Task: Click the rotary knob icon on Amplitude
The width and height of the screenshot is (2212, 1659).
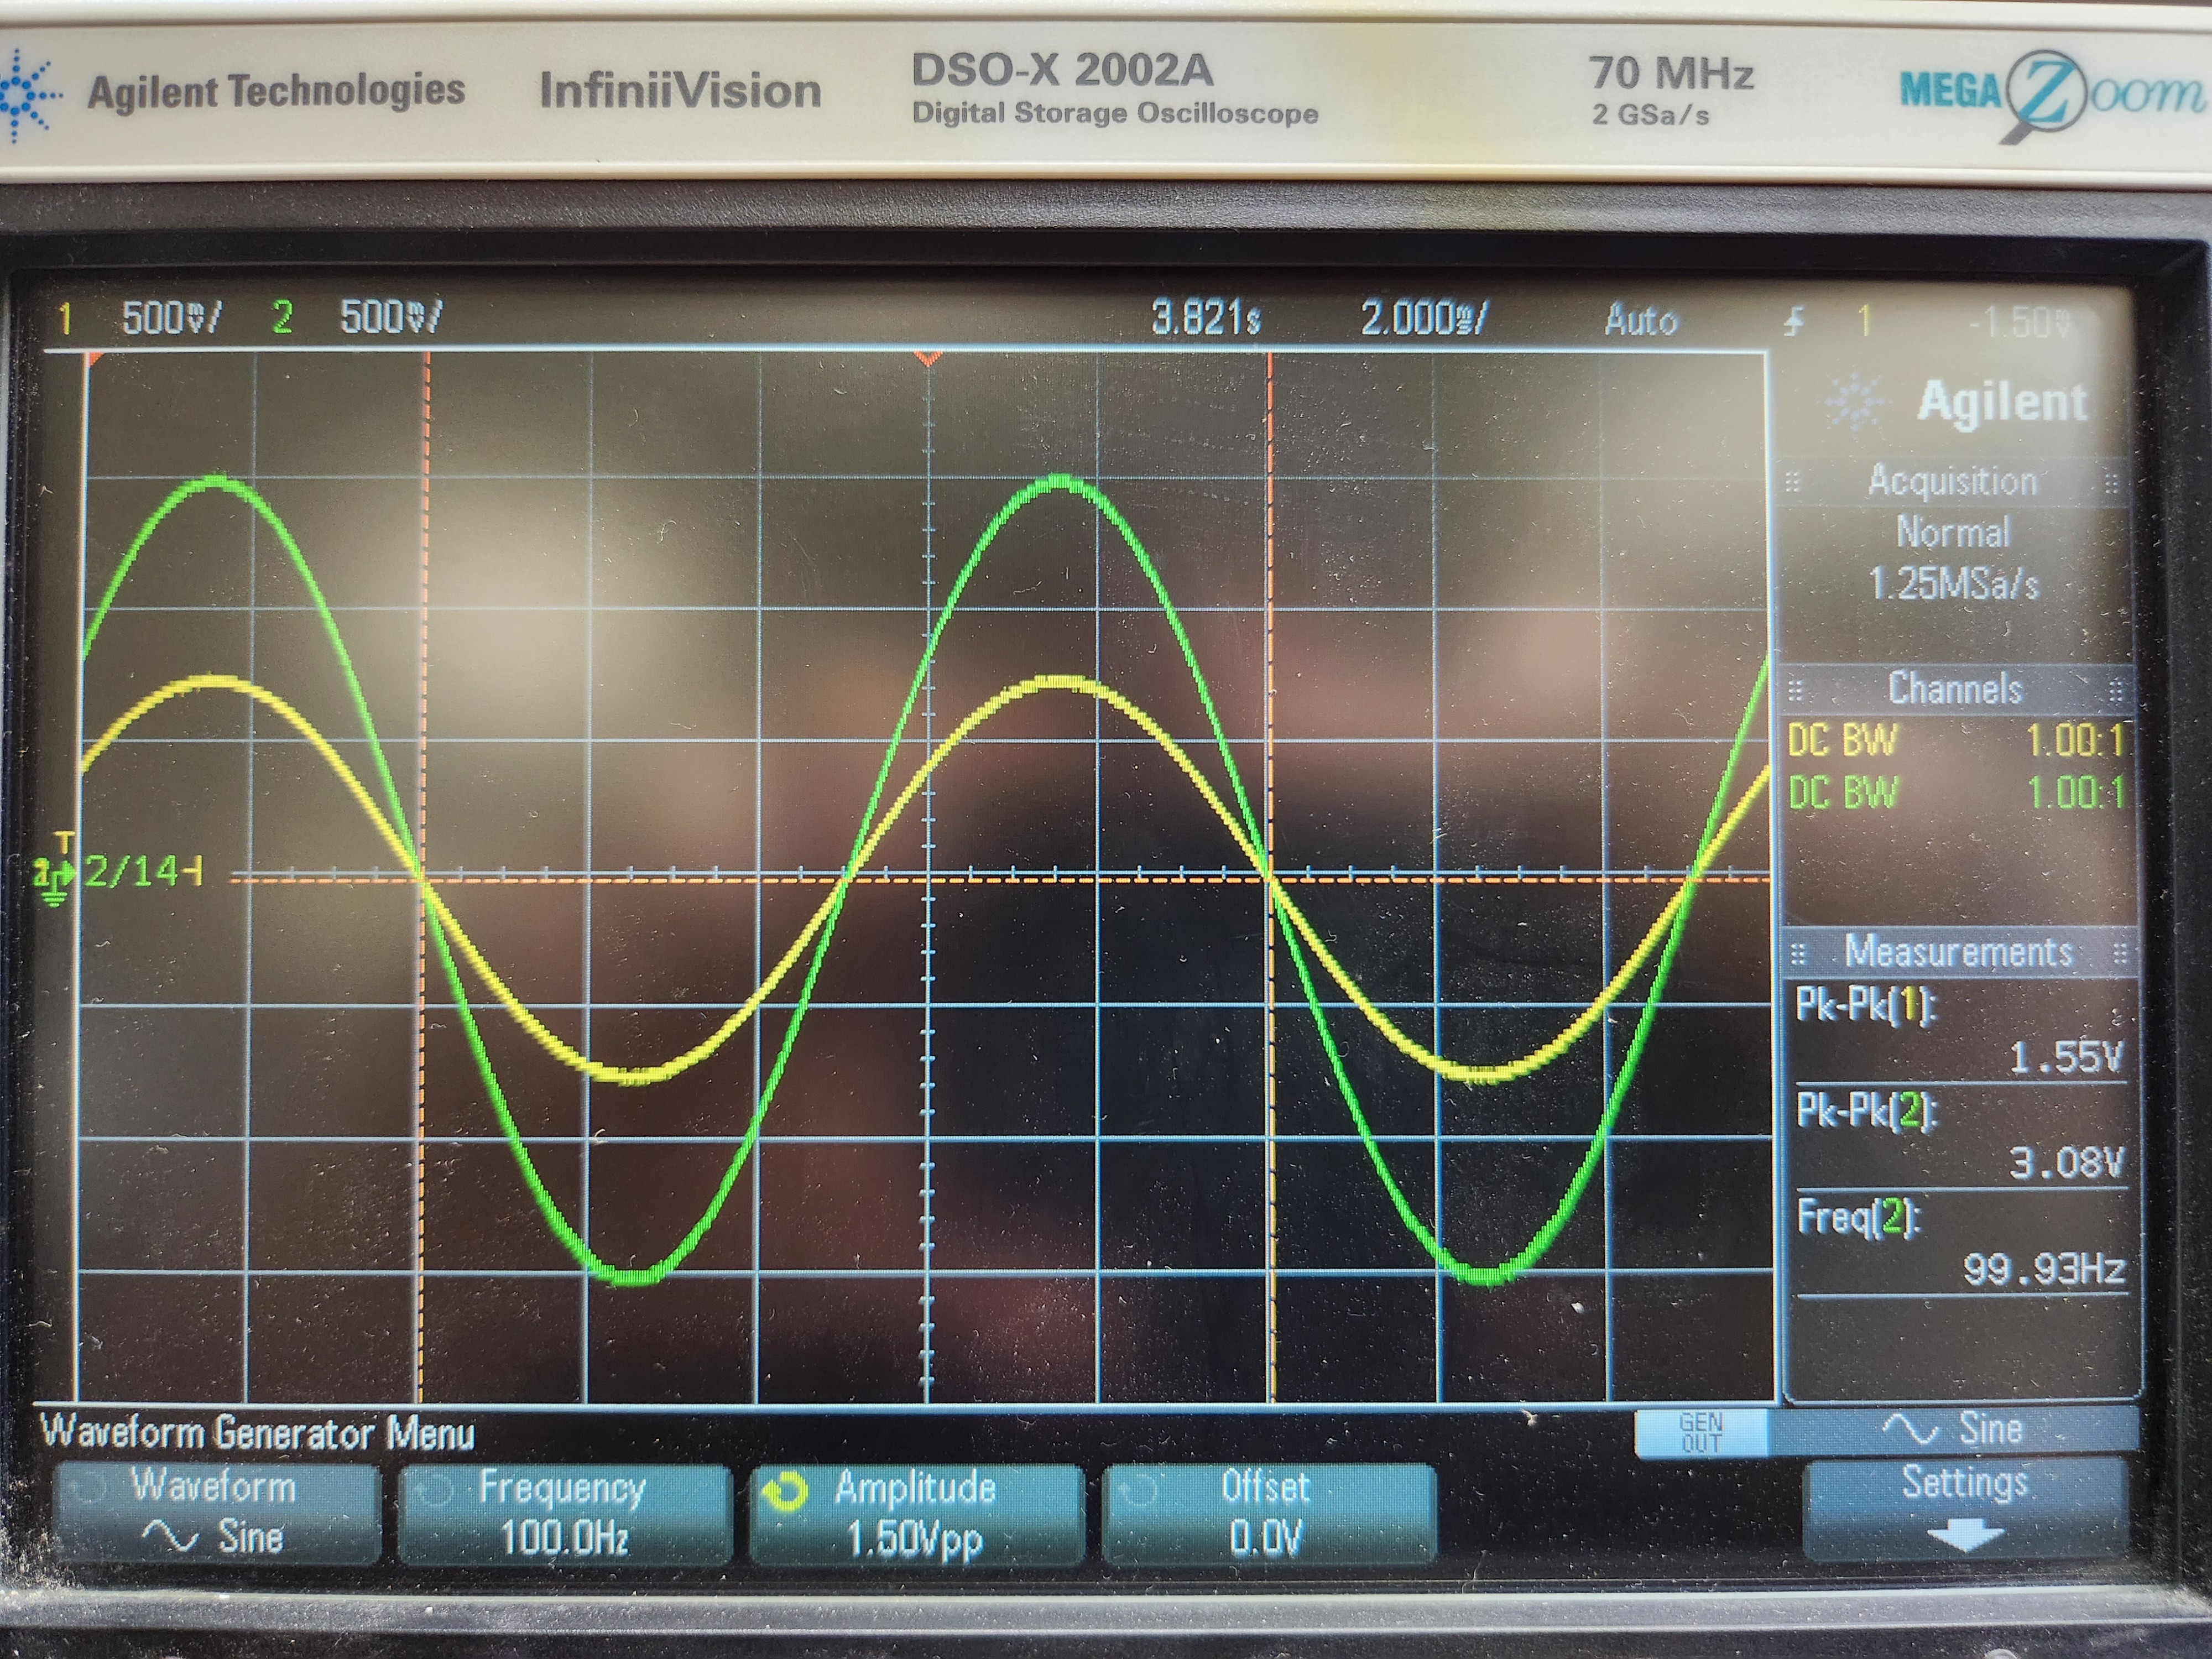Action: coord(785,1492)
